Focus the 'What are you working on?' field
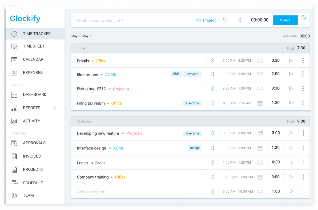 [134, 20]
